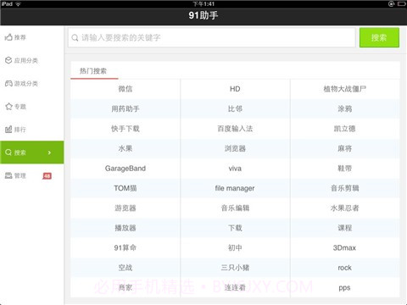
Task: Search hot keyword HD
Action: tap(235, 89)
